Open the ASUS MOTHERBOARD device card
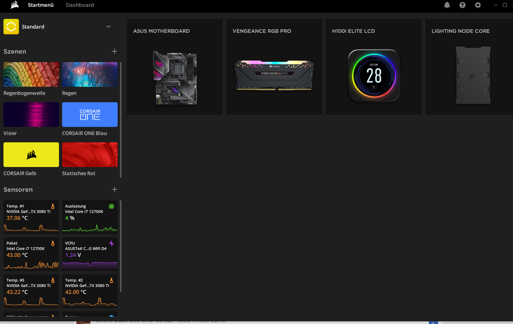This screenshot has width=513, height=324. click(x=175, y=67)
